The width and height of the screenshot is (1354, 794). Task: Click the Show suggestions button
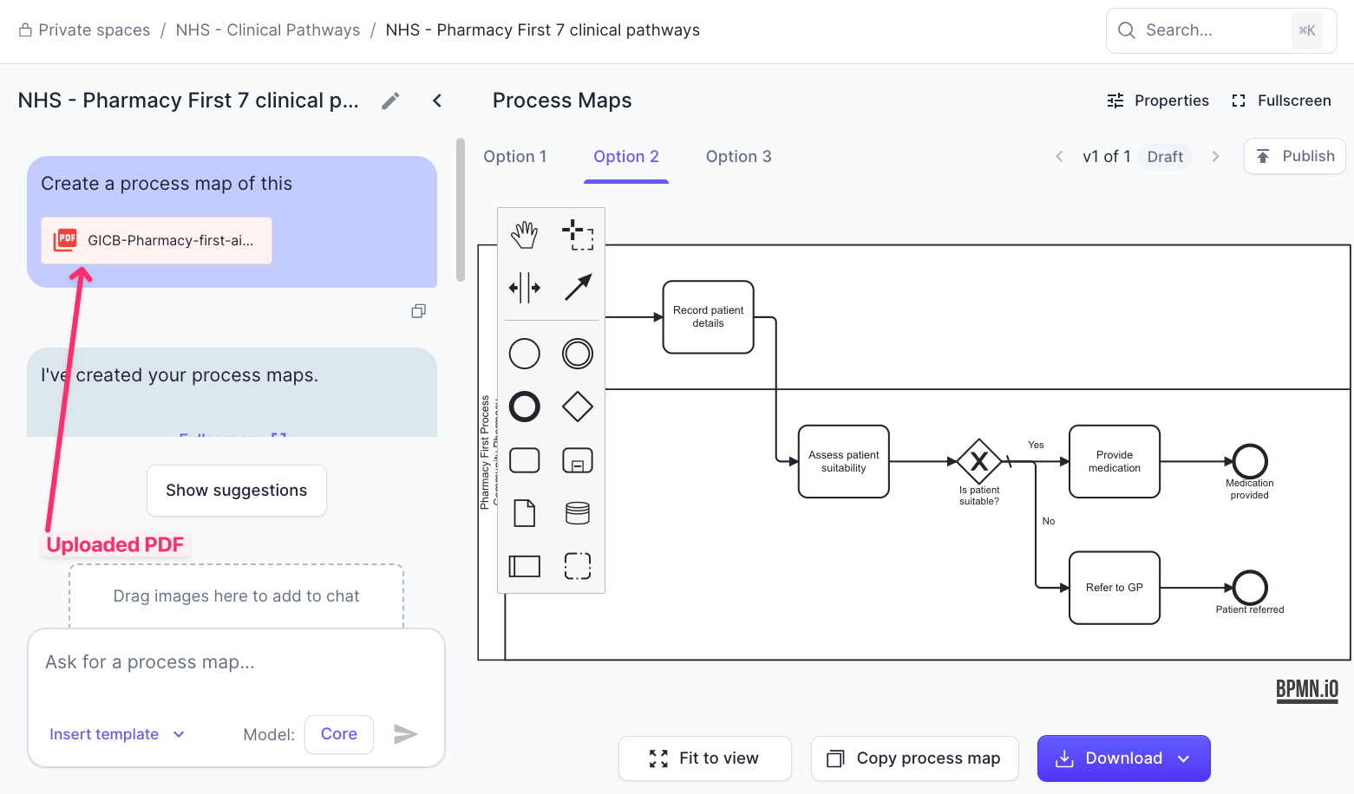point(236,491)
